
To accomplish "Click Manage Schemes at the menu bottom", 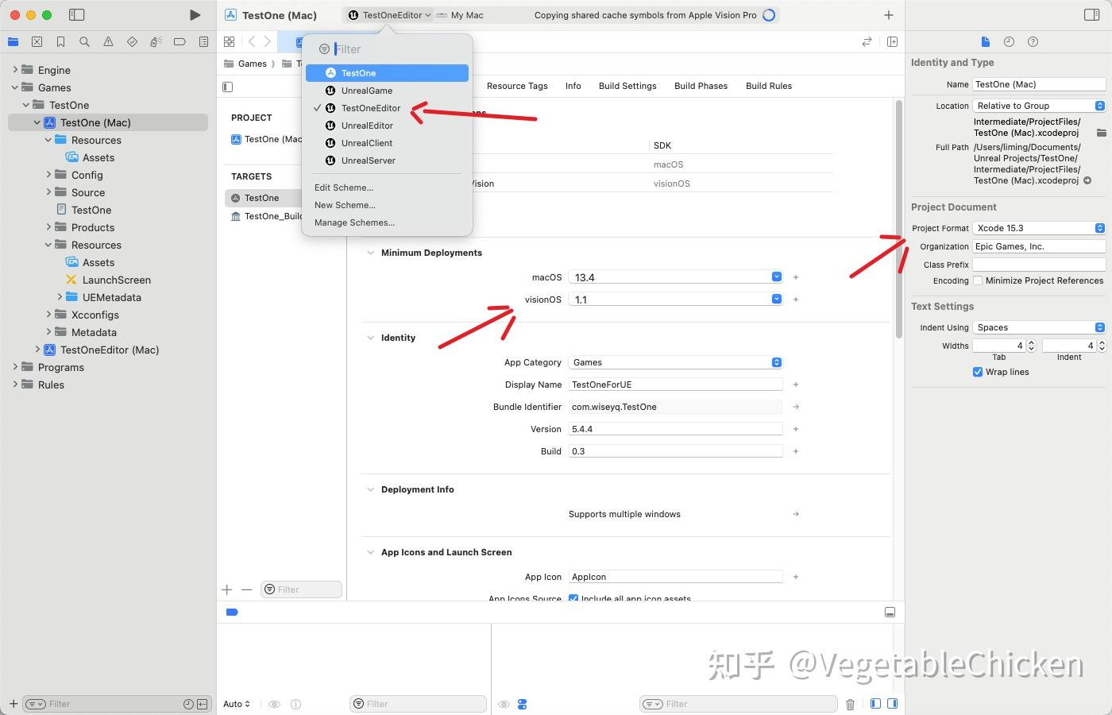I will [354, 222].
